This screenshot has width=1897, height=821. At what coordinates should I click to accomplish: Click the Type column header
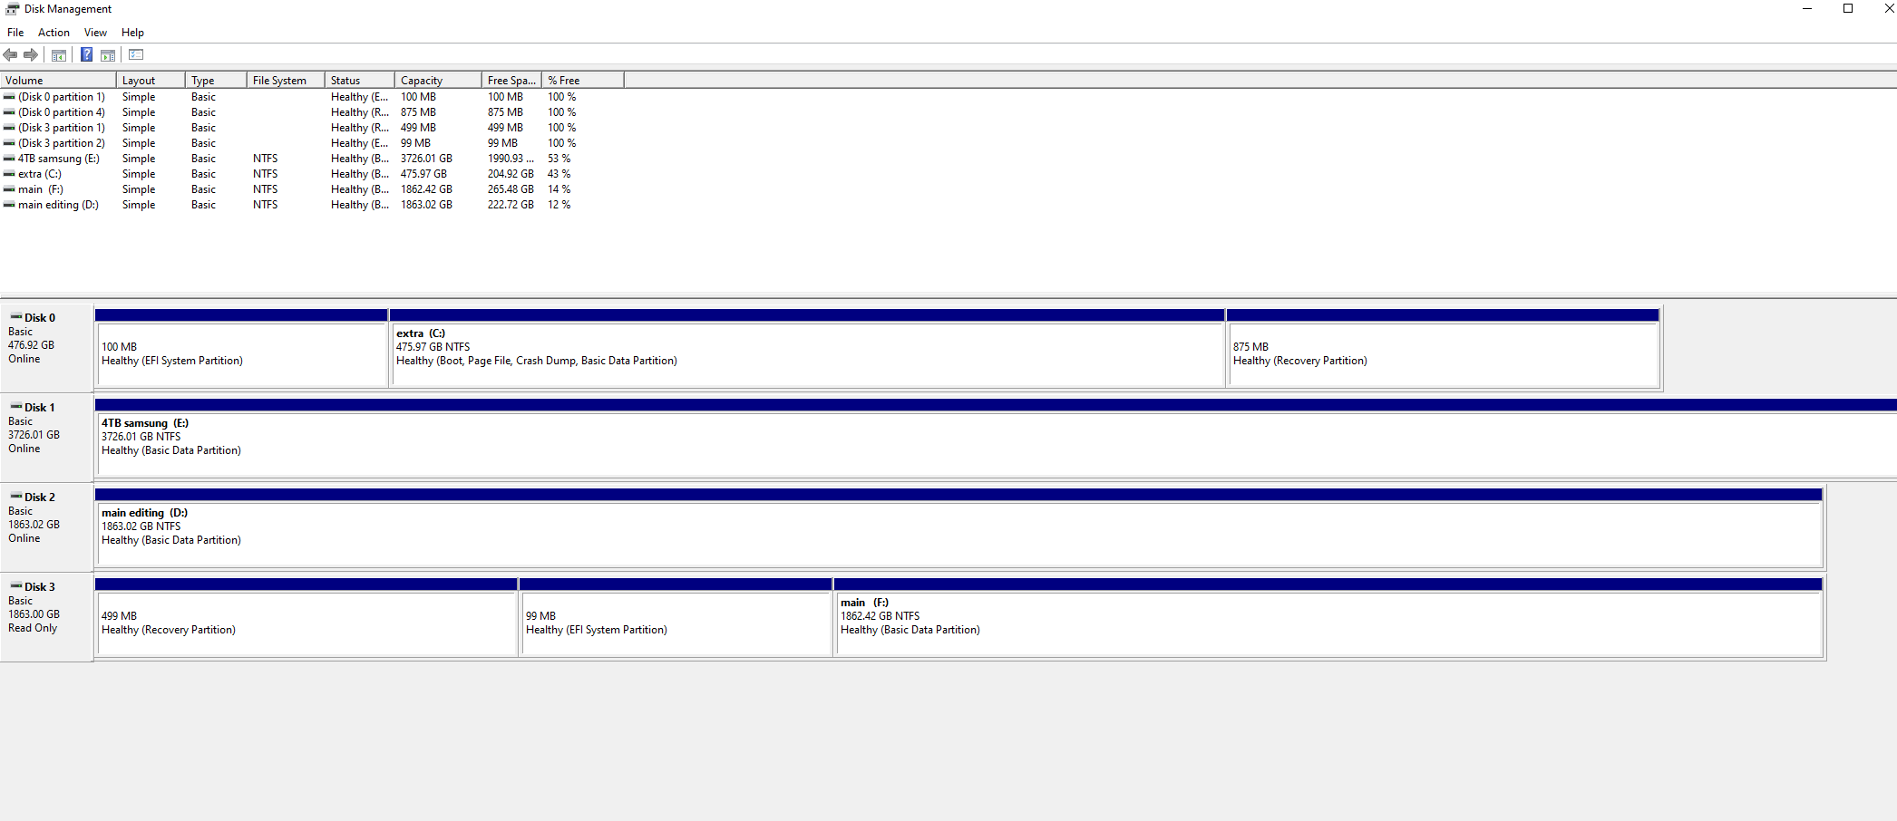pos(216,81)
